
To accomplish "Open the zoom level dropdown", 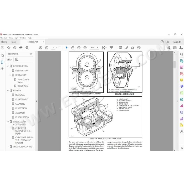I will pyautogui.click(x=98, y=48).
